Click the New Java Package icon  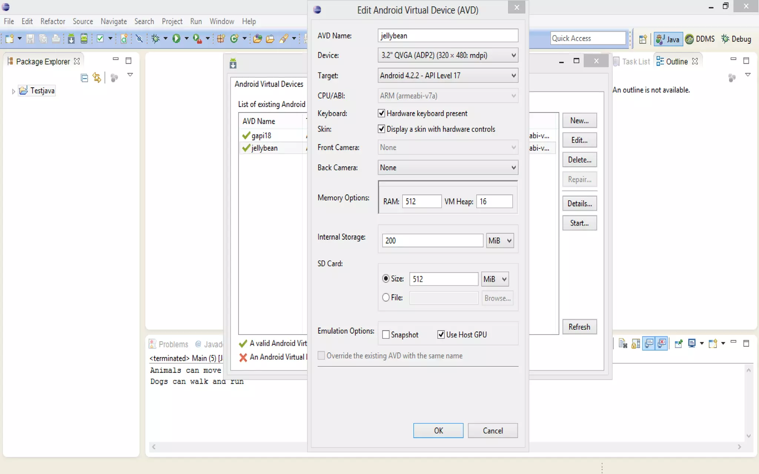tap(221, 39)
